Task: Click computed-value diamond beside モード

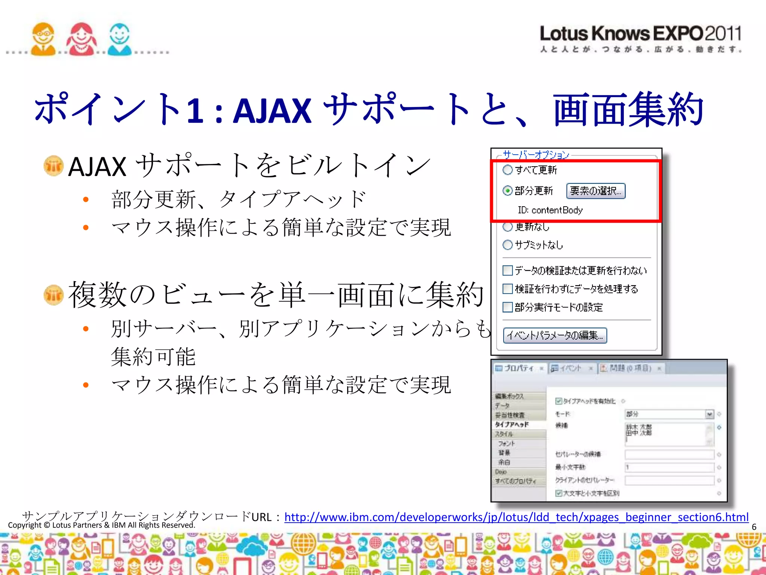Action: [x=719, y=414]
